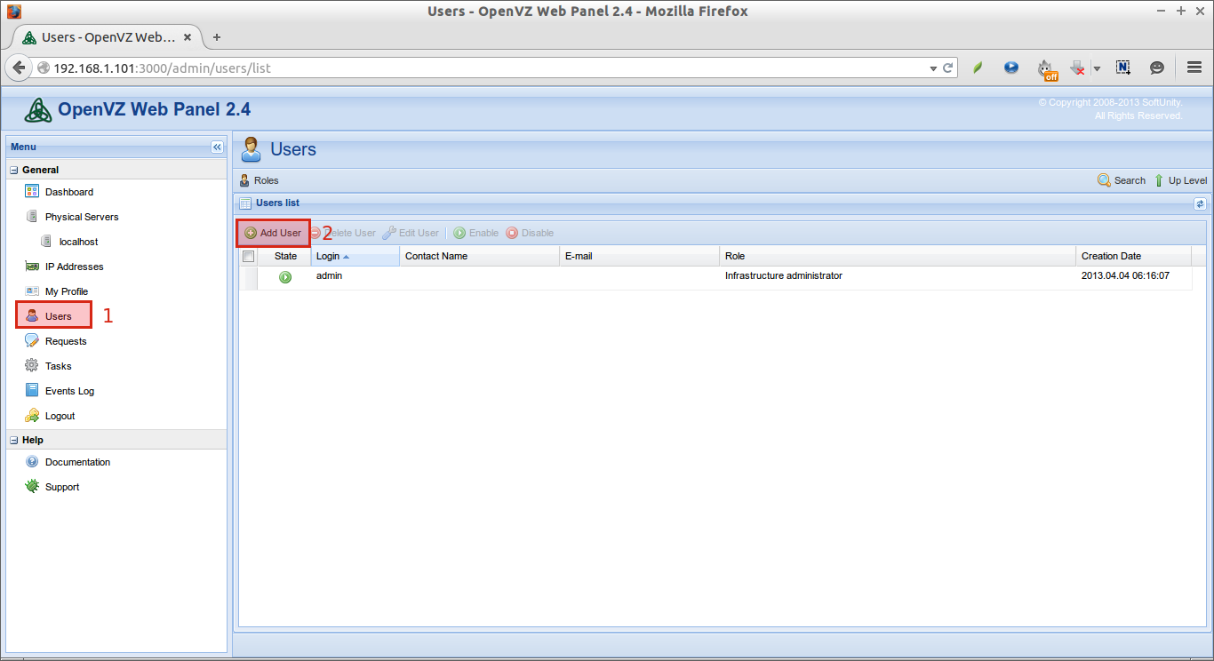This screenshot has width=1214, height=661.
Task: Click the IP Addresses icon
Action: 32,267
